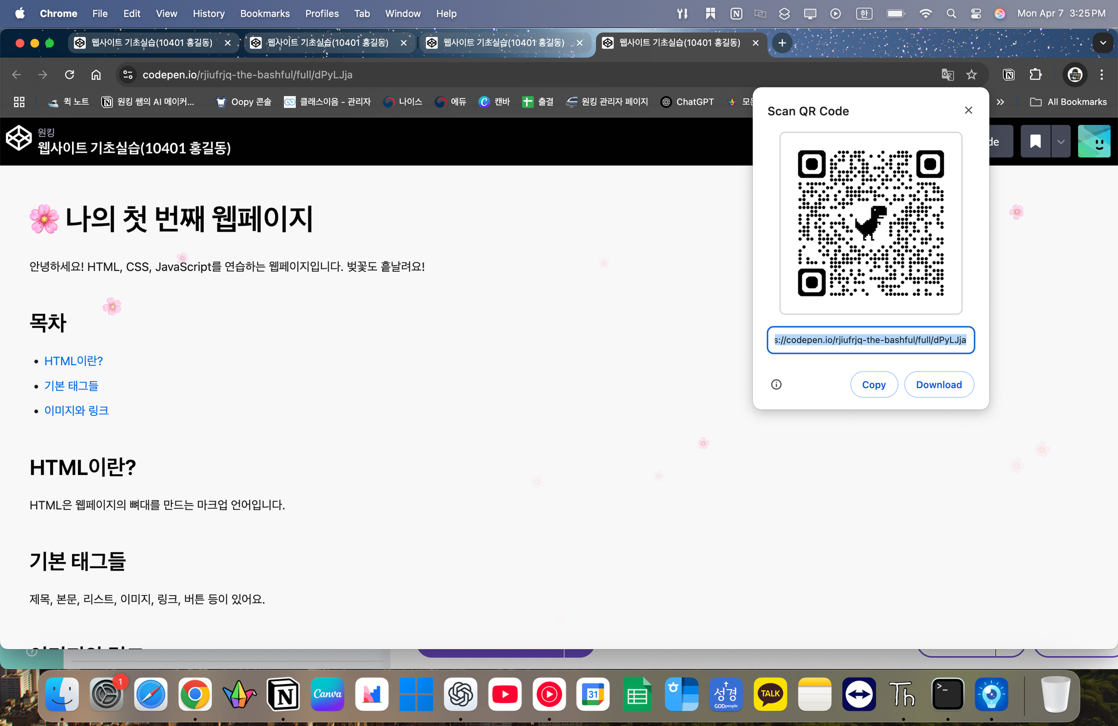This screenshot has width=1118, height=726.
Task: Open Terminal from the Dock
Action: coord(947,694)
